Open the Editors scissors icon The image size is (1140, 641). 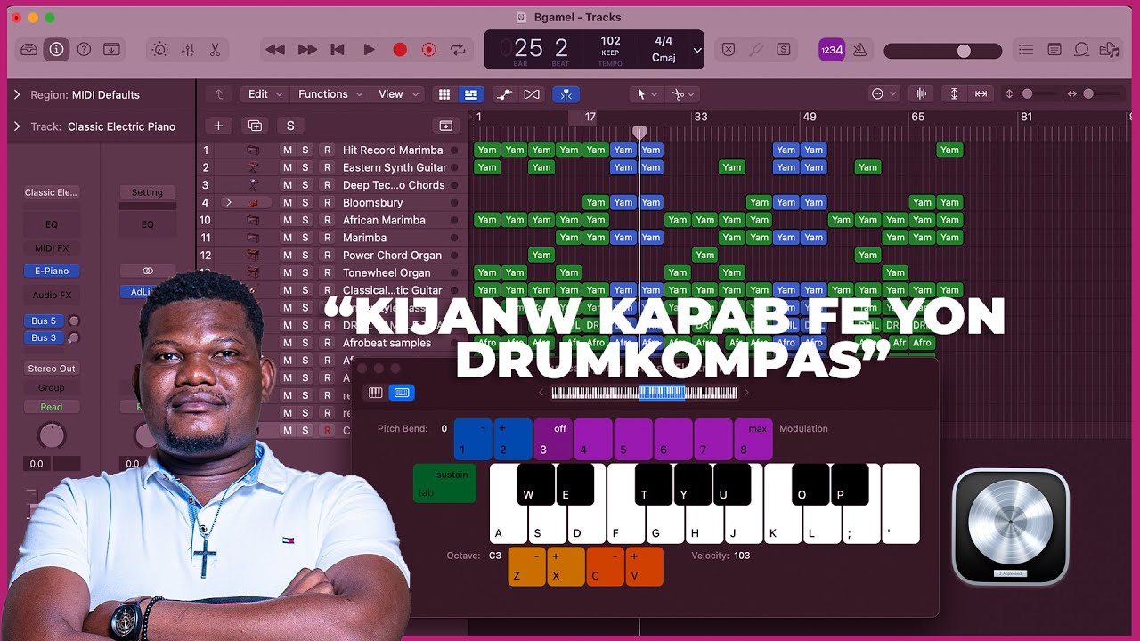coord(215,50)
